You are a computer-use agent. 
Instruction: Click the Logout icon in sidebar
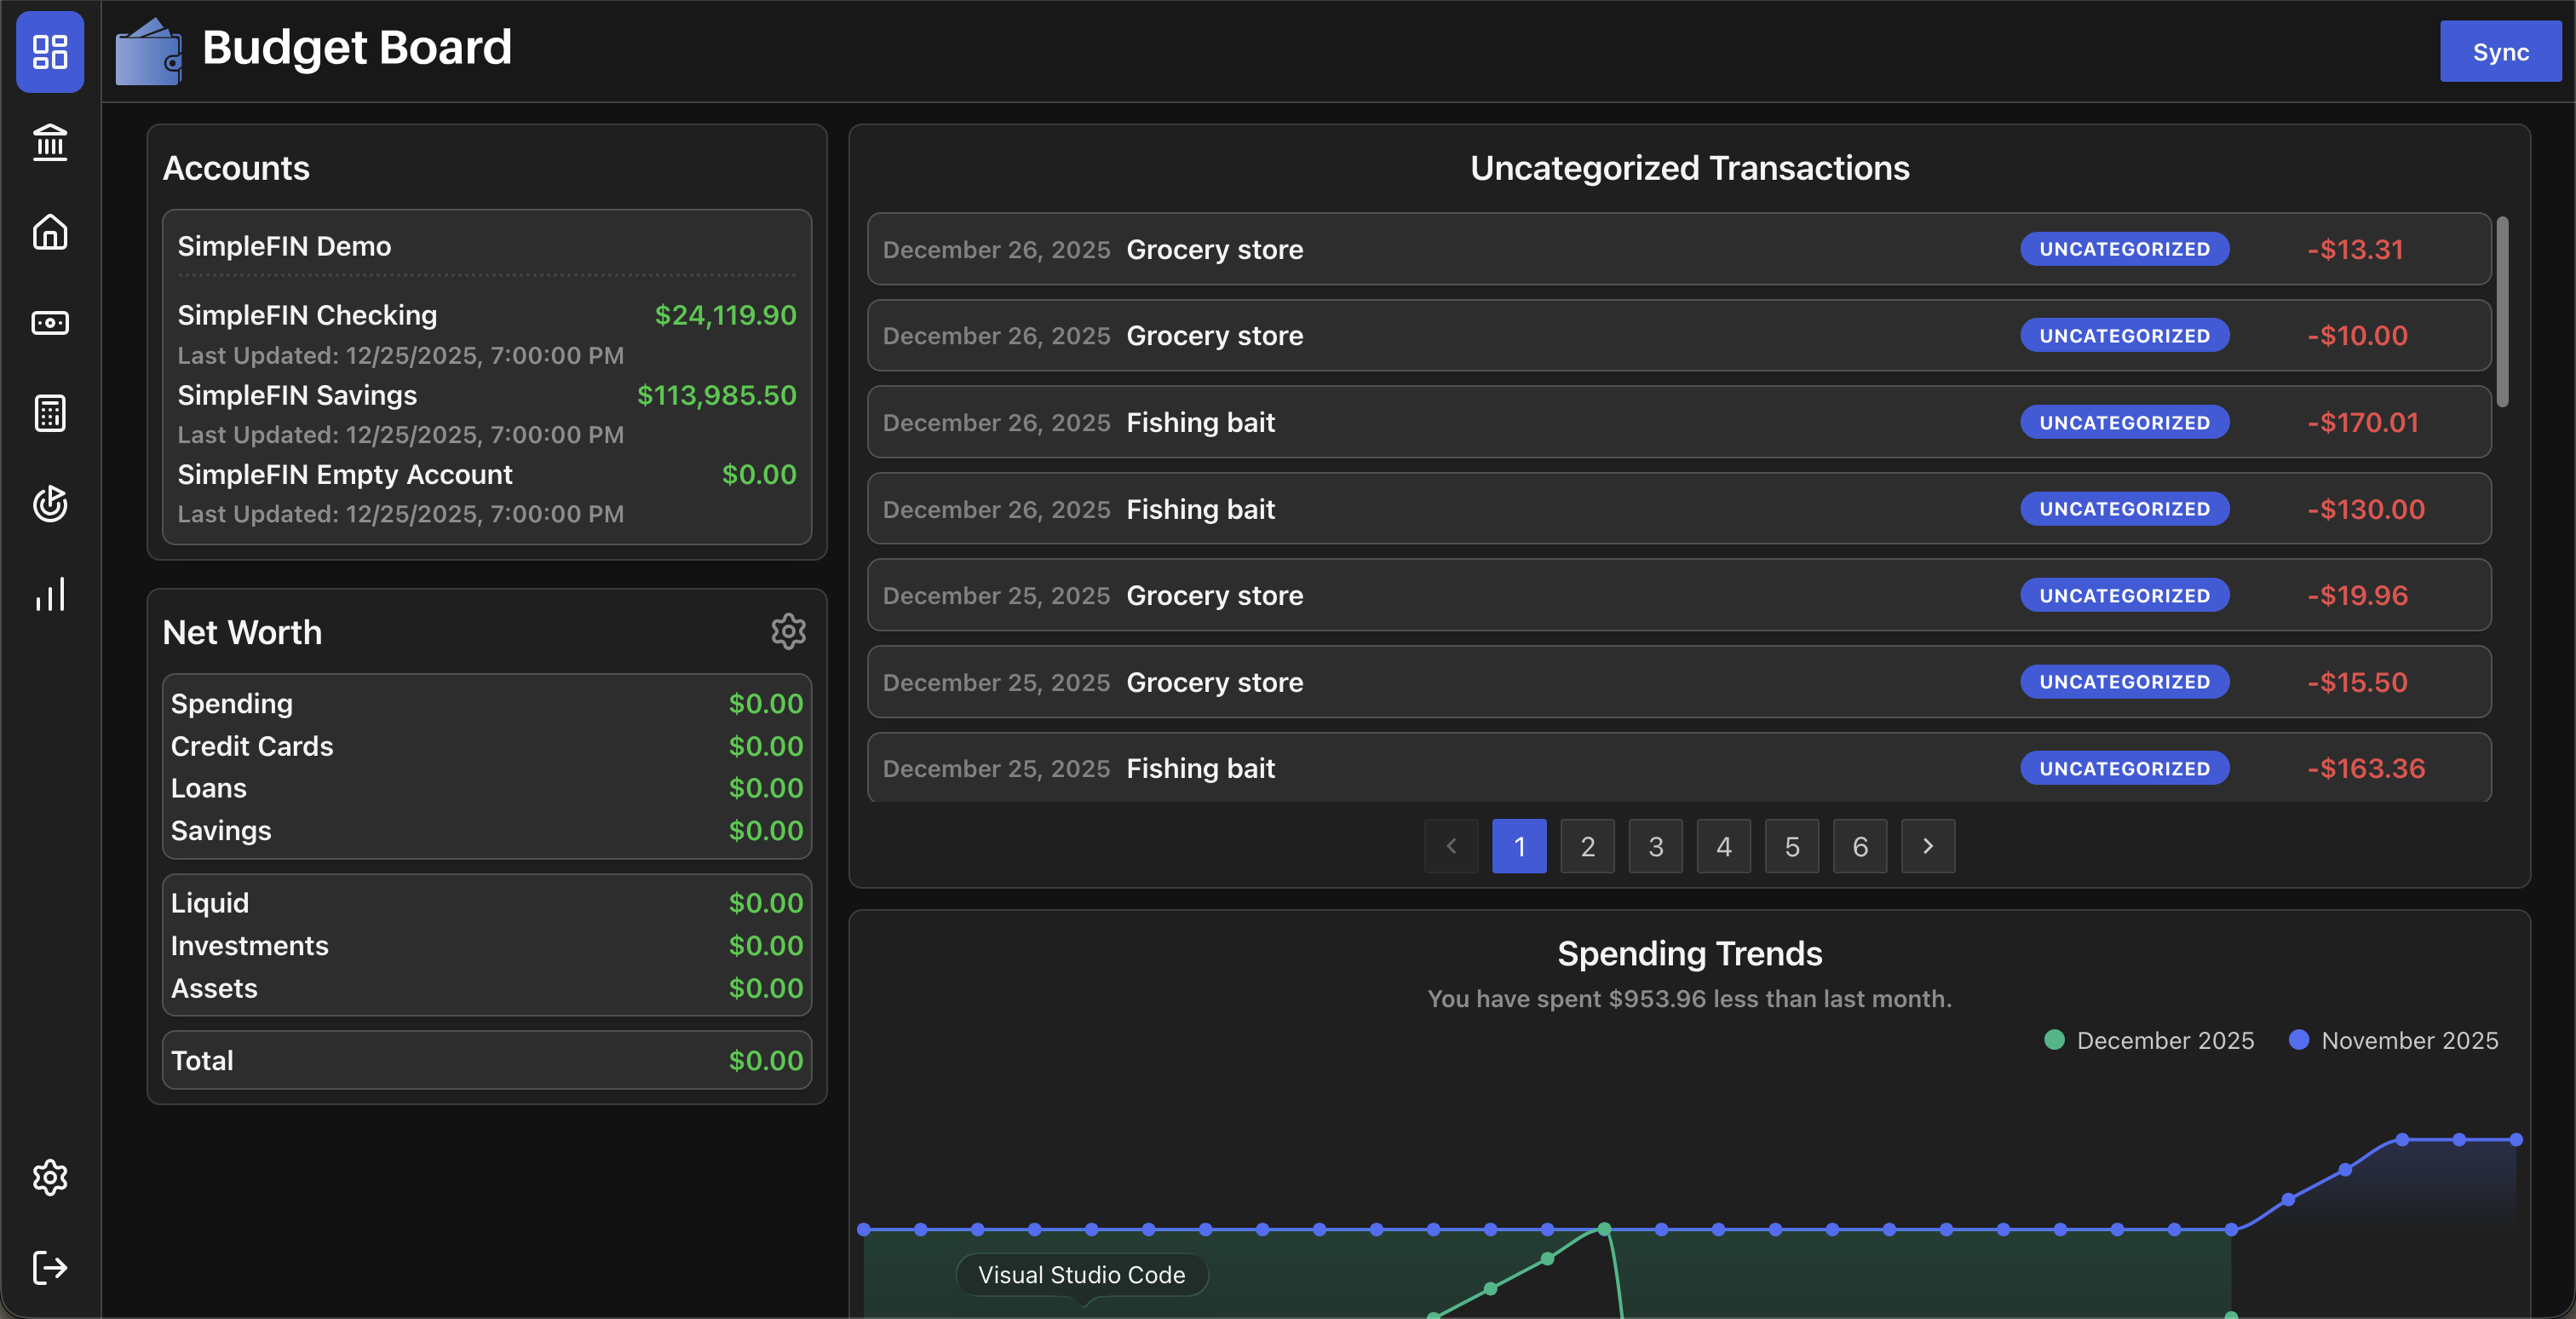[x=50, y=1267]
